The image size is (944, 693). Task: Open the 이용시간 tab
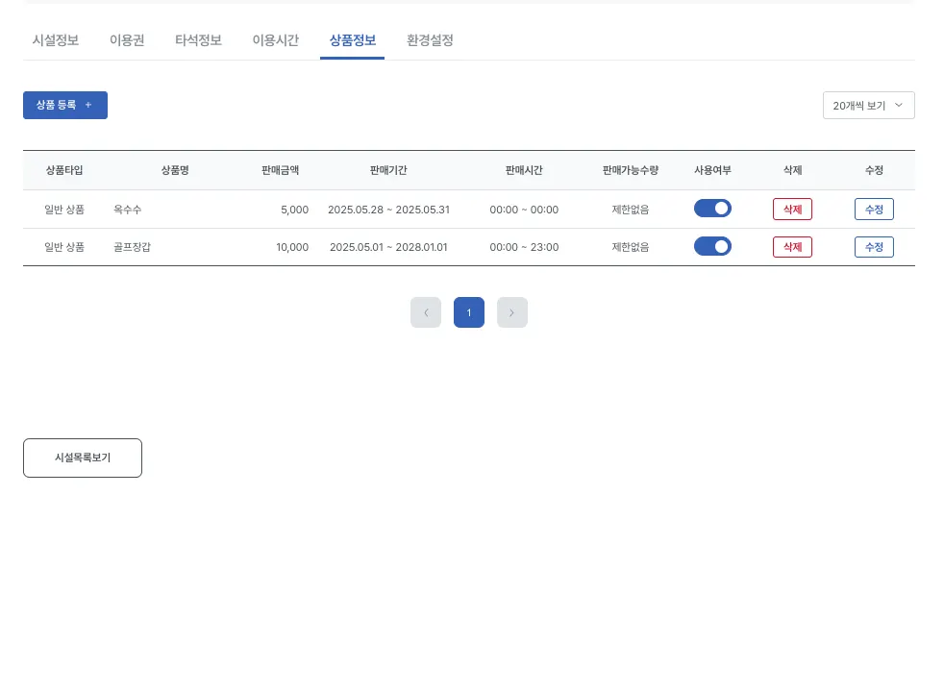coord(276,40)
